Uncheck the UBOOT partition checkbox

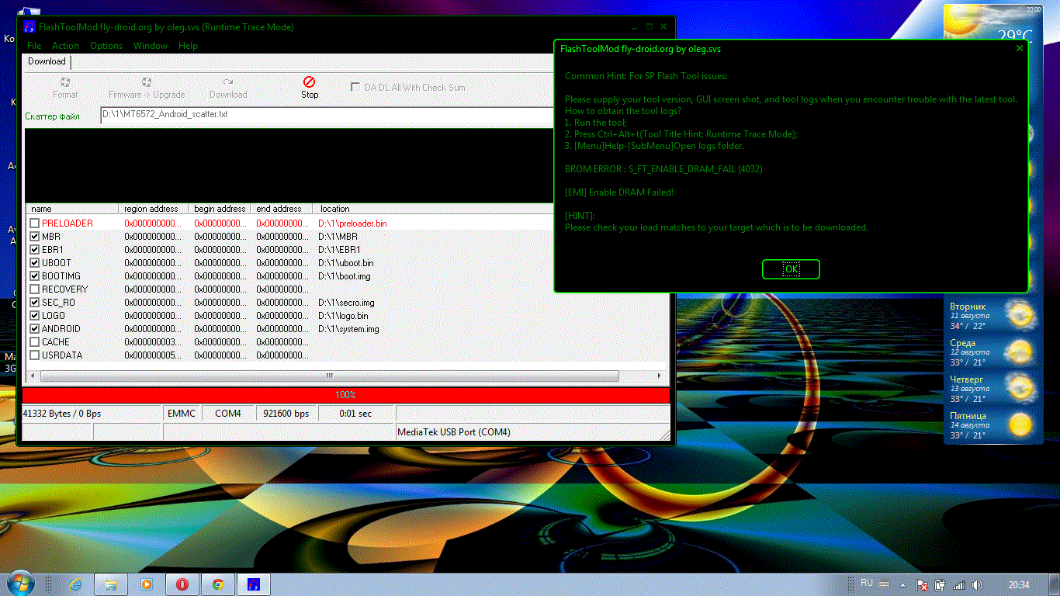point(34,263)
